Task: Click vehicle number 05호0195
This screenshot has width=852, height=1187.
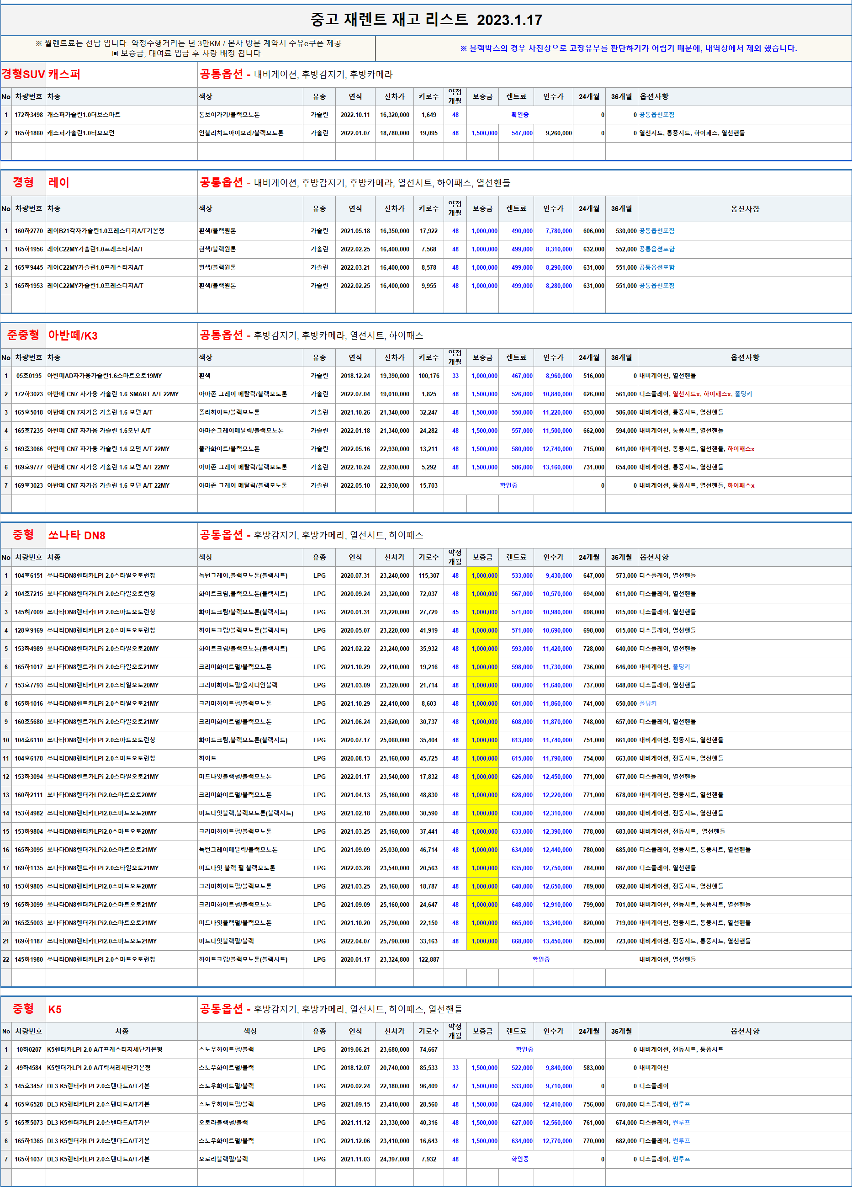Action: coord(29,376)
